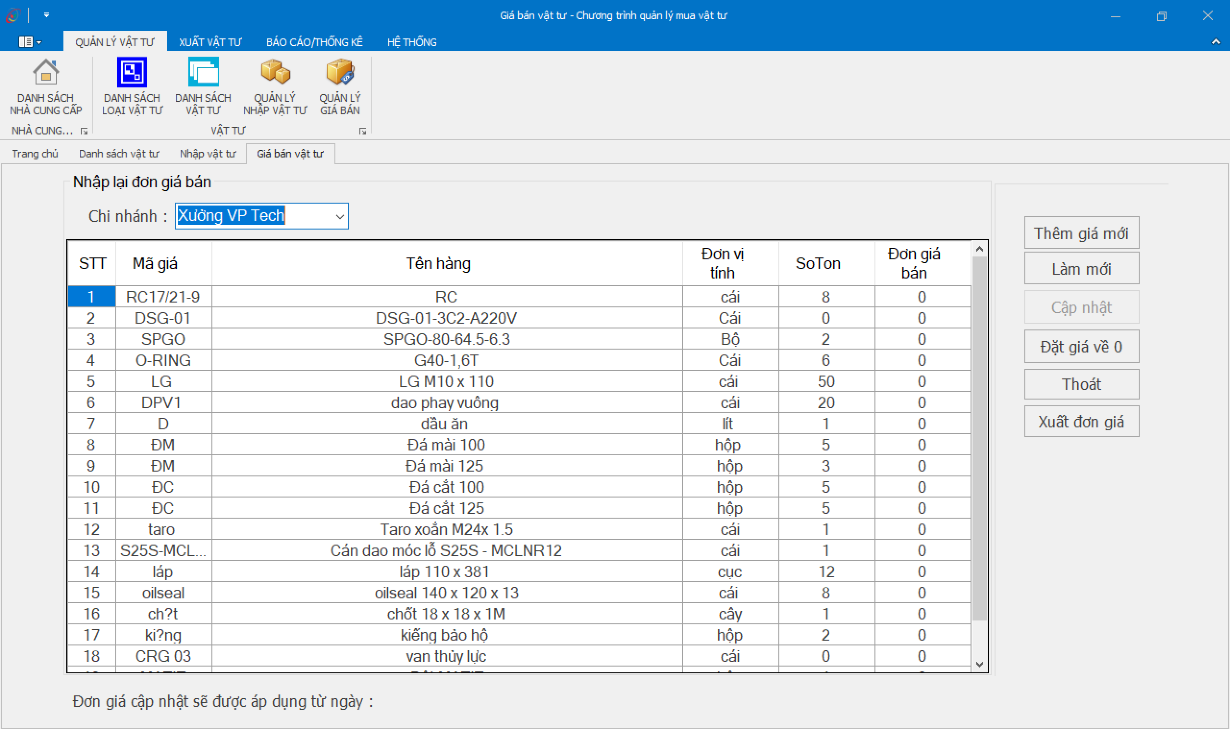The height and width of the screenshot is (729, 1230).
Task: Click the Thêm giá mới button
Action: pyautogui.click(x=1081, y=233)
